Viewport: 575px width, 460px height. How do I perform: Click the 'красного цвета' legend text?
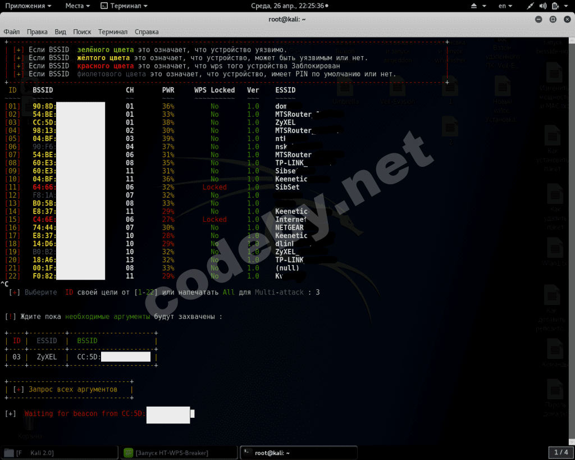click(x=106, y=66)
